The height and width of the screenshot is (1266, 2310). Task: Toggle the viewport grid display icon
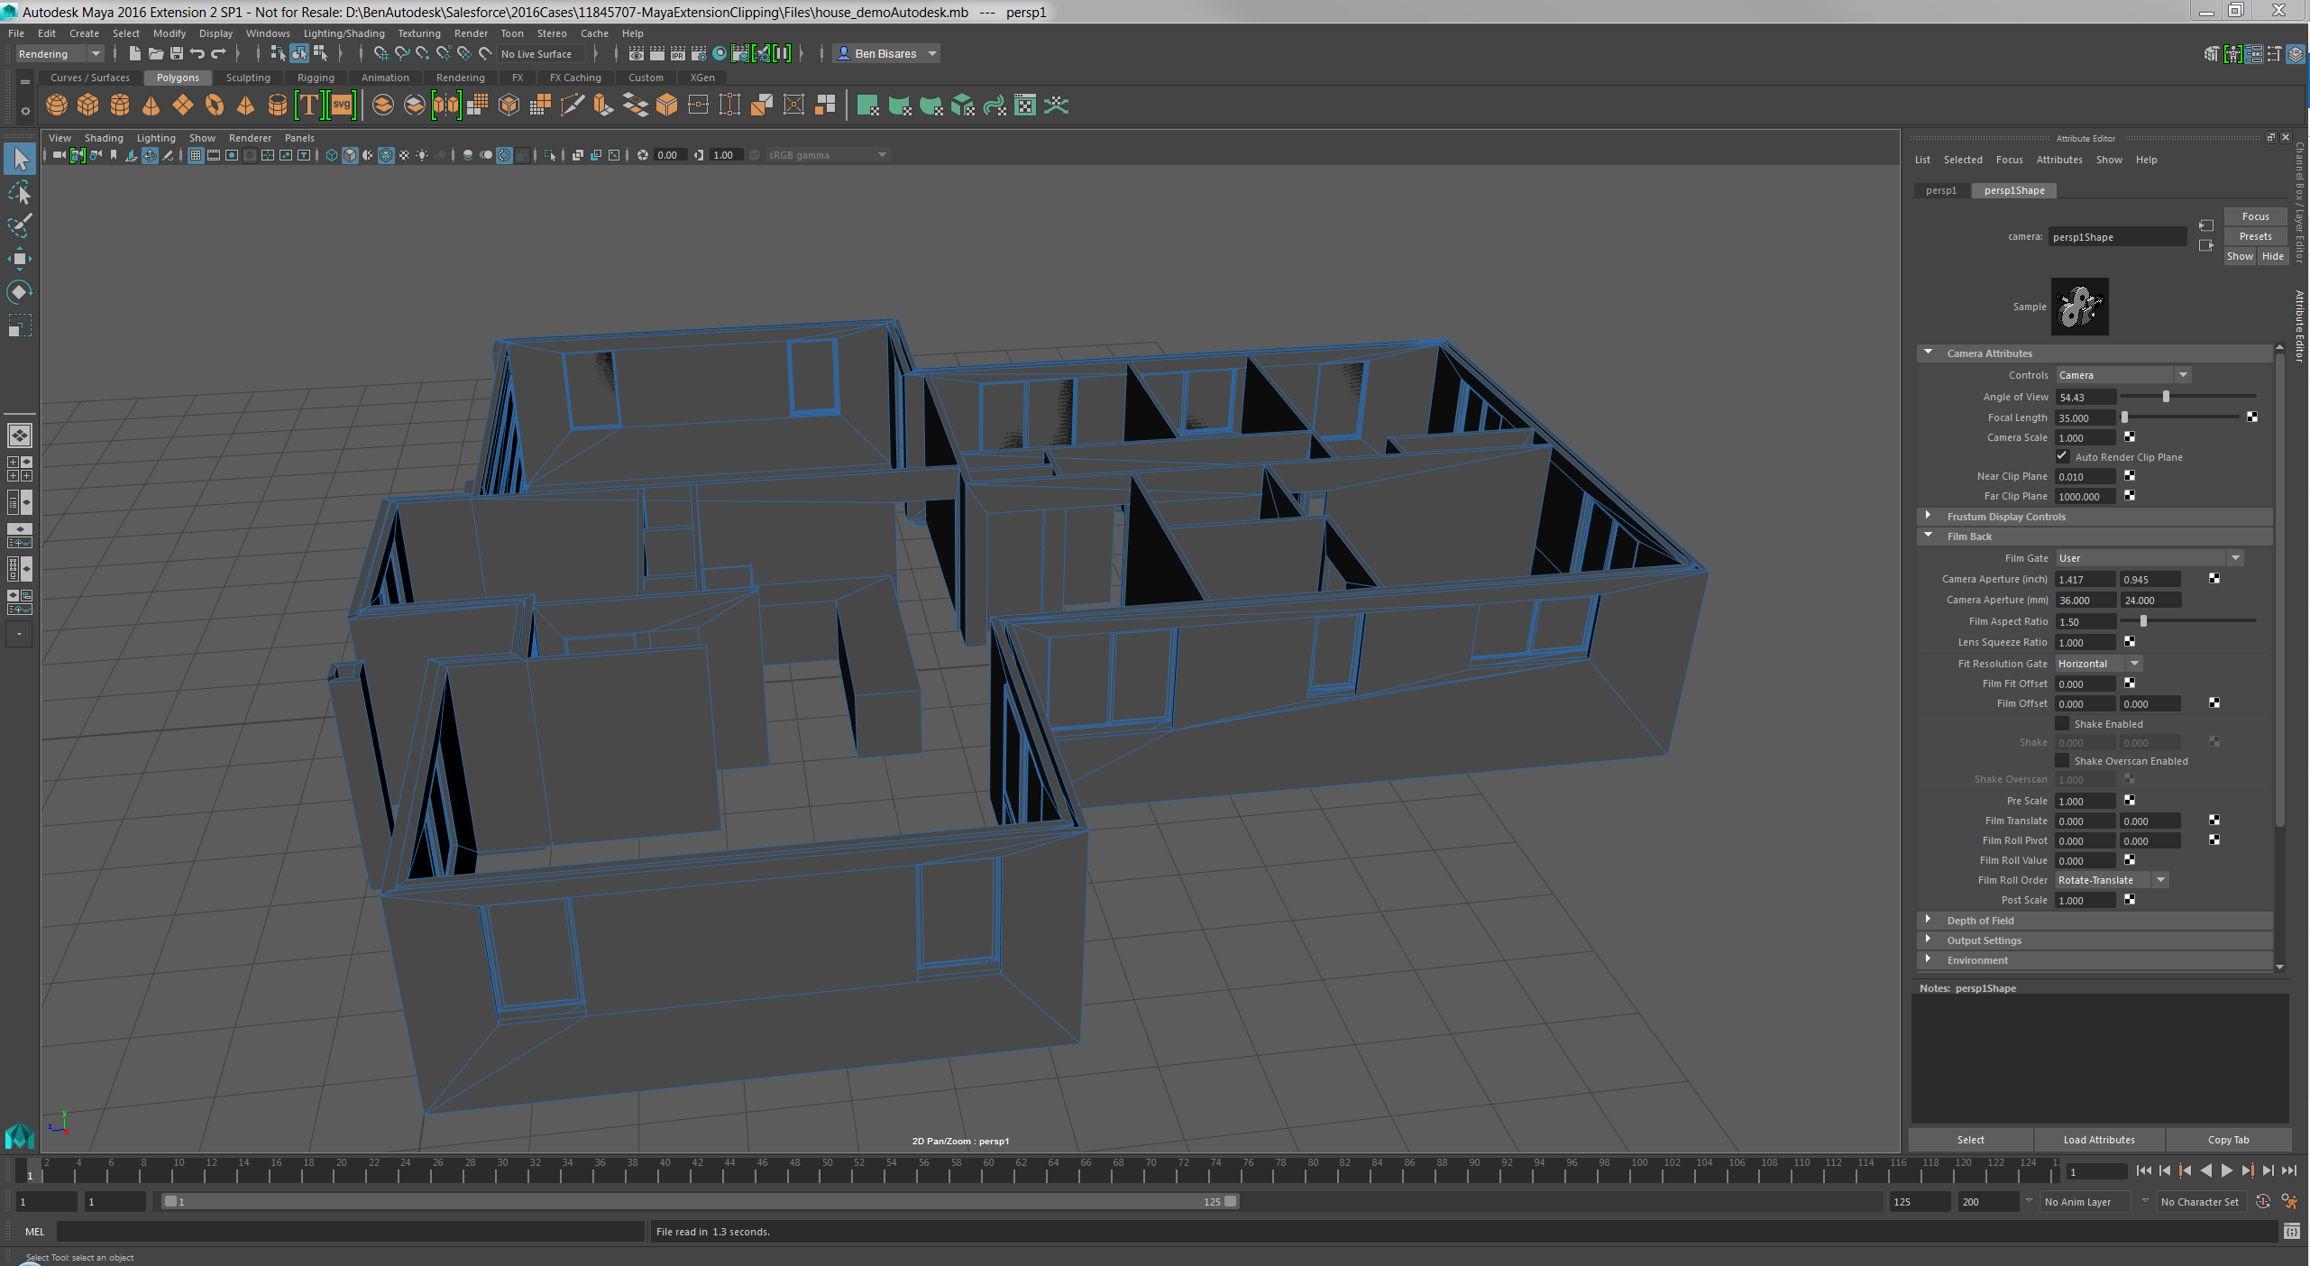tap(195, 154)
